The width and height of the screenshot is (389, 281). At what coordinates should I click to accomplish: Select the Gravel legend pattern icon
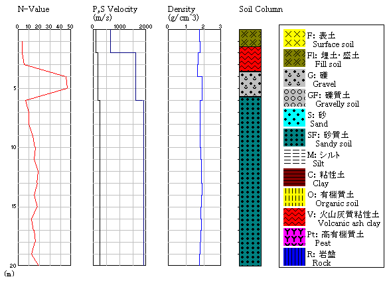point(294,78)
